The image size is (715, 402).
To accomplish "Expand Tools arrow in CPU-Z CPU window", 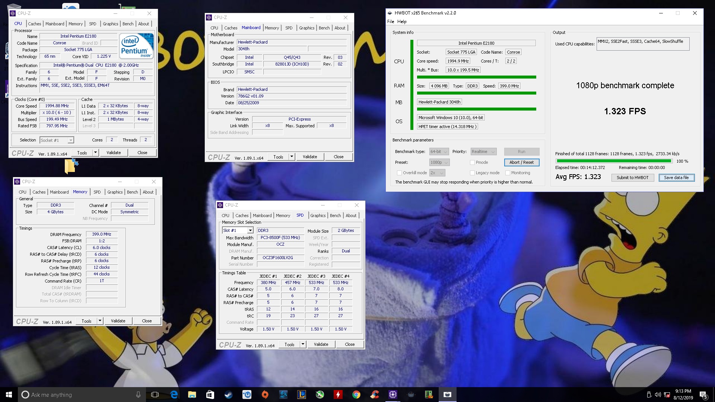I will pos(95,153).
